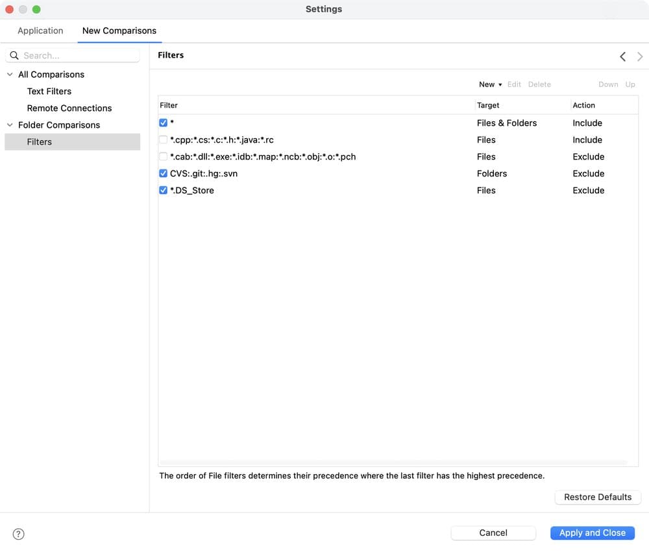The image size is (649, 554).
Task: Select the *.cpp:*.cs:*.c:*.h:*.java:*.rc row text
Action: [222, 140]
